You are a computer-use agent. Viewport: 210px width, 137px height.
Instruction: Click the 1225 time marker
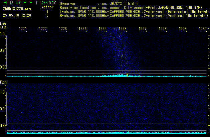[102, 29]
